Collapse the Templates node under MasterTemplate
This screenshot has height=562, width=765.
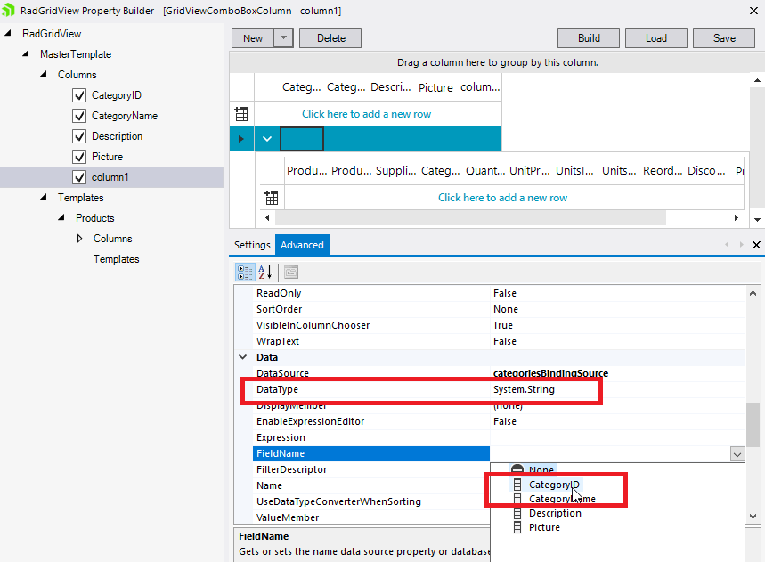coord(44,197)
